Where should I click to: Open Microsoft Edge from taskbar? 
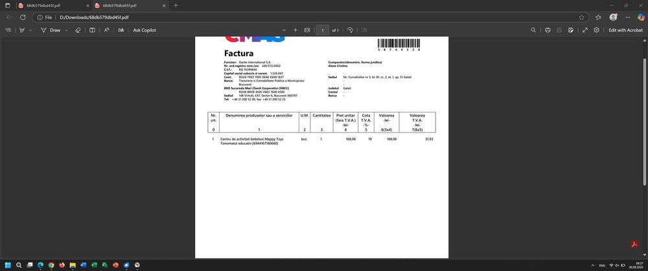tap(40, 265)
